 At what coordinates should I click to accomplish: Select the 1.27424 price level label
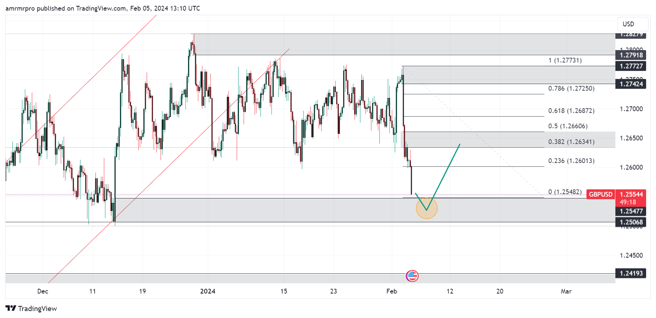[631, 84]
